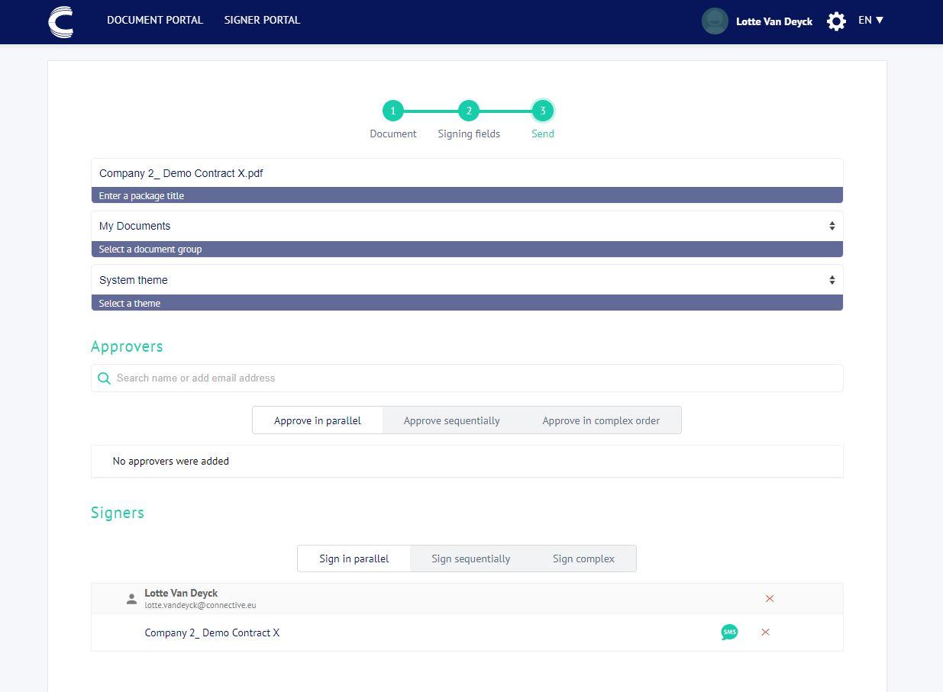
Task: Click the search magnifier in Approvers field
Action: tap(104, 378)
